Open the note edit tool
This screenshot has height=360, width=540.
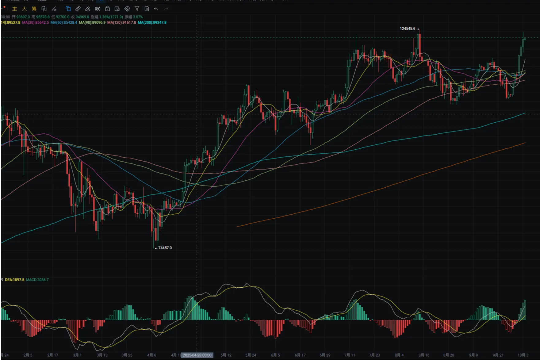tap(117, 9)
